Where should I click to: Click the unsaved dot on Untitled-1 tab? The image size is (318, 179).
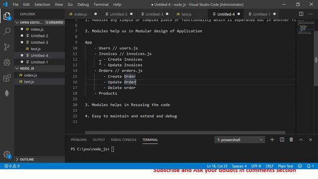point(274,14)
